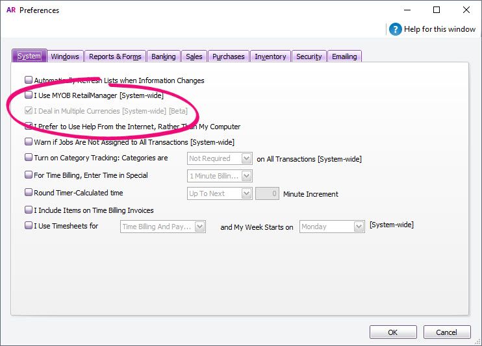Uncheck Prefer to Use Help From Internet
This screenshot has height=346, width=482.
(x=29, y=127)
